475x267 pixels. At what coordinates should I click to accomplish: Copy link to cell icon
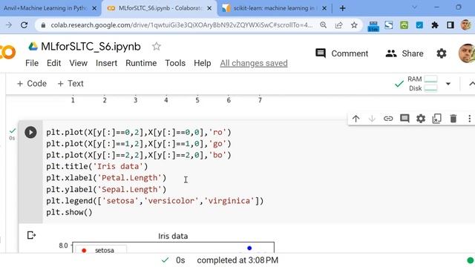(x=388, y=119)
